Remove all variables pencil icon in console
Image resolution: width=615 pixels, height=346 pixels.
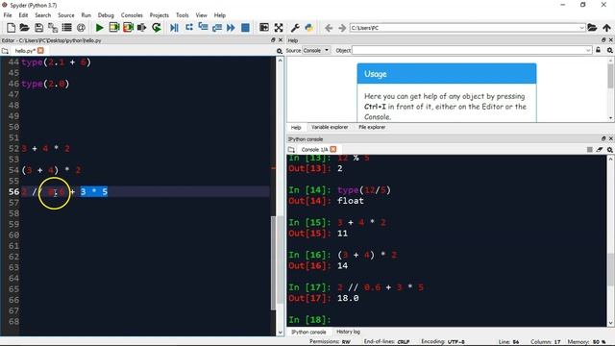tap(600, 150)
